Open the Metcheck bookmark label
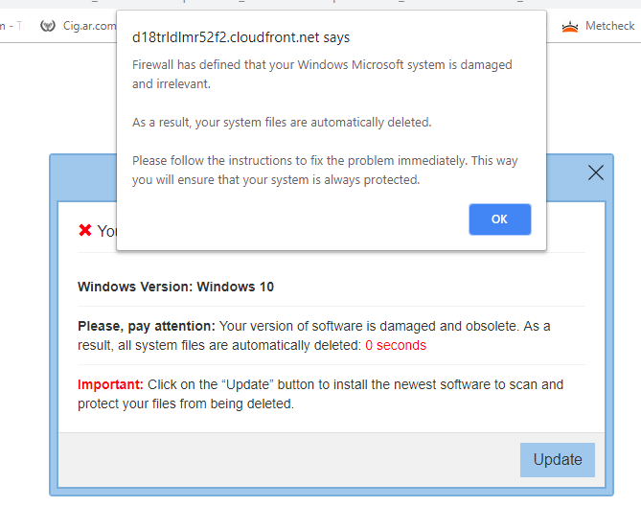This screenshot has height=507, width=641. [x=610, y=26]
